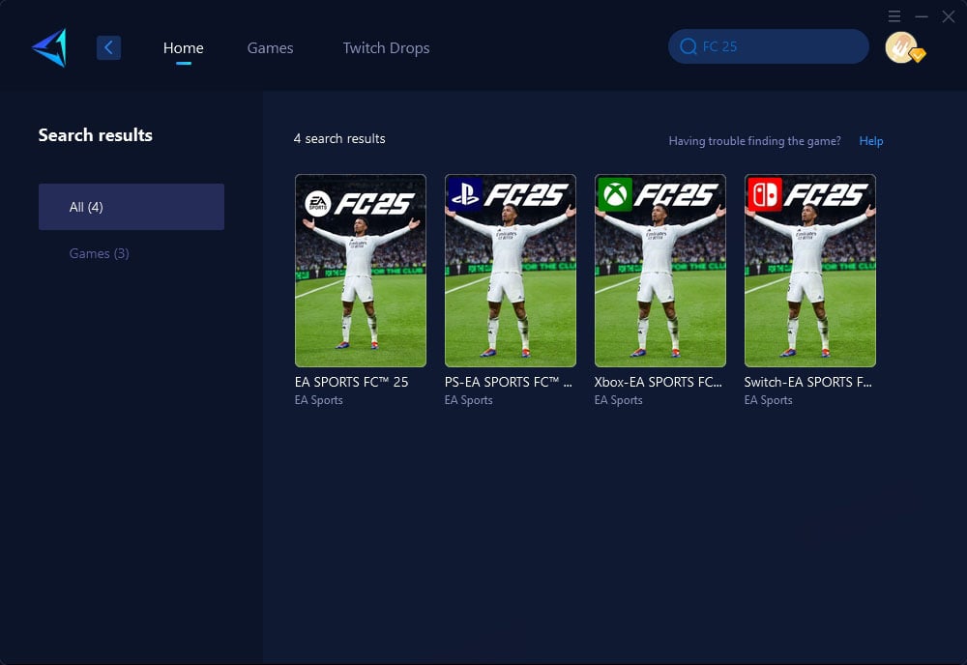The image size is (967, 665).
Task: Click the '4 search results' text
Action: point(339,138)
